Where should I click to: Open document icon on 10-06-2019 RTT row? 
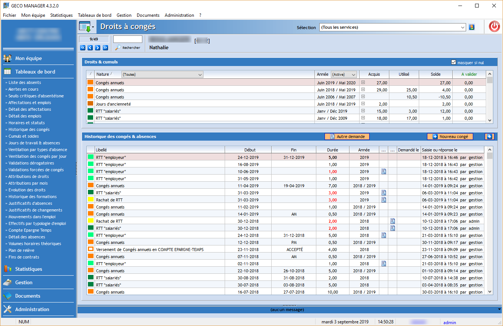[x=384, y=172]
